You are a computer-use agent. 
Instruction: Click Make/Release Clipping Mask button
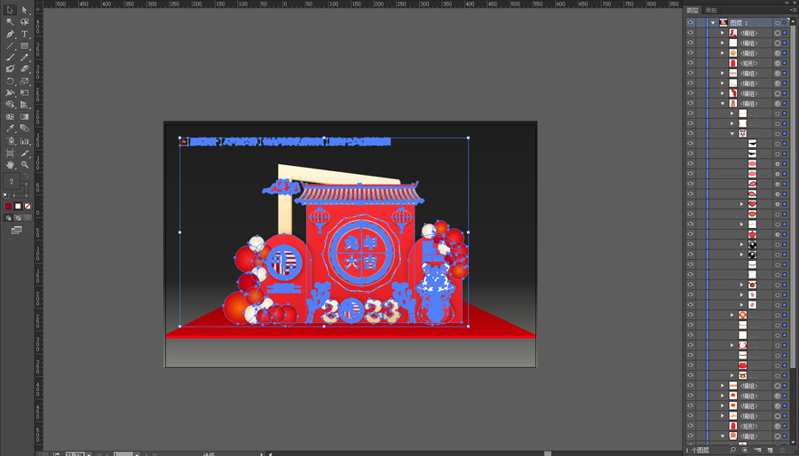(x=745, y=450)
